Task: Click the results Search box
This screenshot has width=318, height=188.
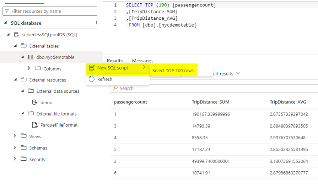Action: click(x=214, y=88)
